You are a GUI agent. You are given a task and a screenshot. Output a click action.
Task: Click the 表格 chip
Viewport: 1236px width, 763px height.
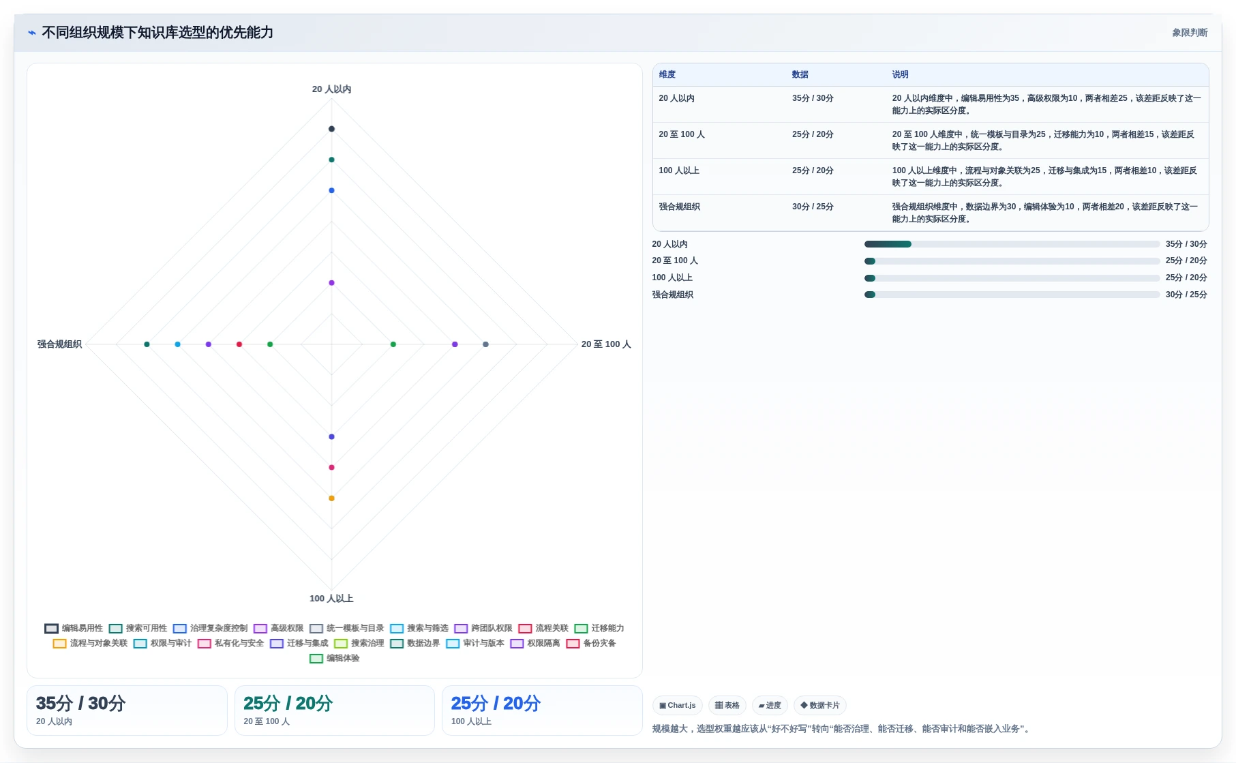pos(727,705)
